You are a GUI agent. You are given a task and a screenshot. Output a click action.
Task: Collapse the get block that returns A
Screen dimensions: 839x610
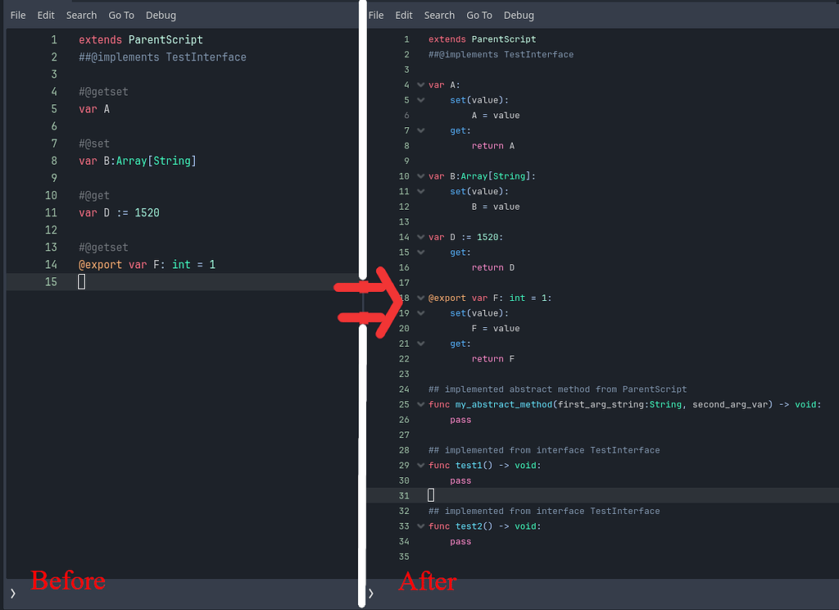click(x=419, y=130)
